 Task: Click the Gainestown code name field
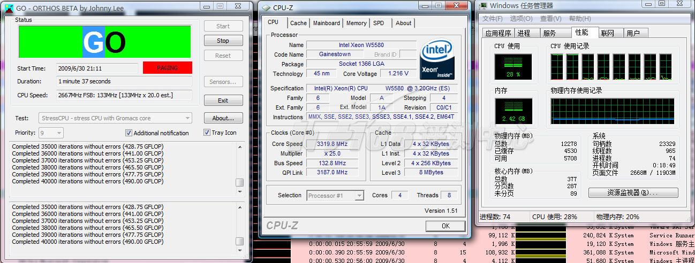(335, 55)
